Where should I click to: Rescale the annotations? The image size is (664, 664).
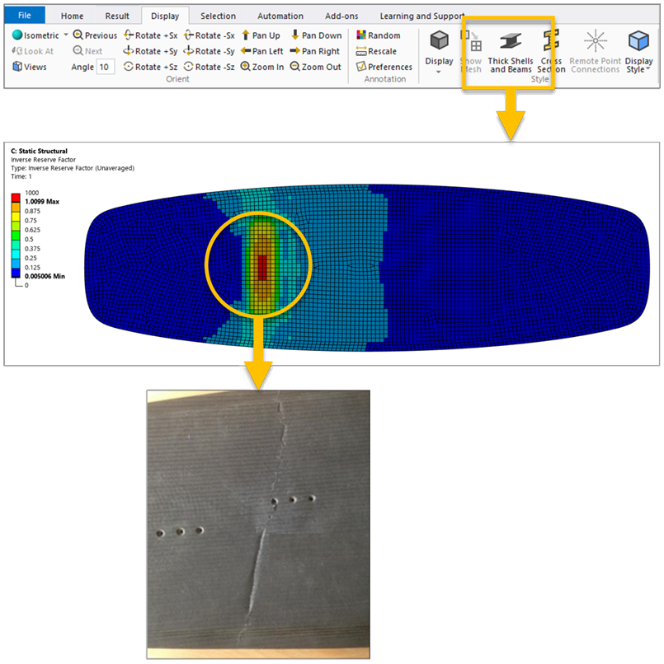376,51
